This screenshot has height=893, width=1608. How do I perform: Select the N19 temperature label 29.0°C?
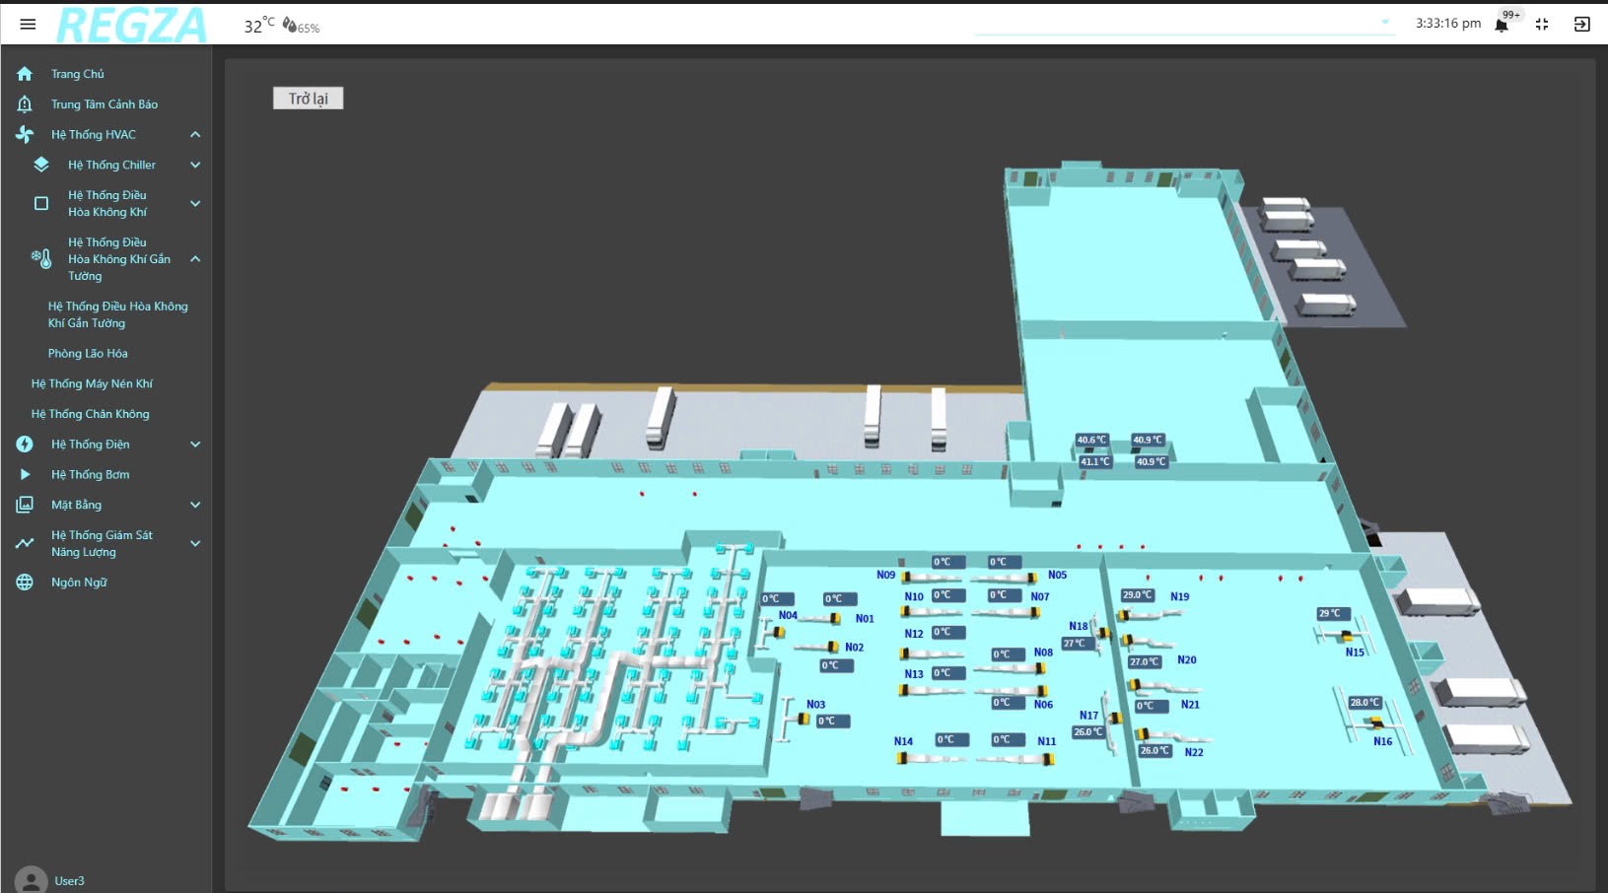(1137, 595)
